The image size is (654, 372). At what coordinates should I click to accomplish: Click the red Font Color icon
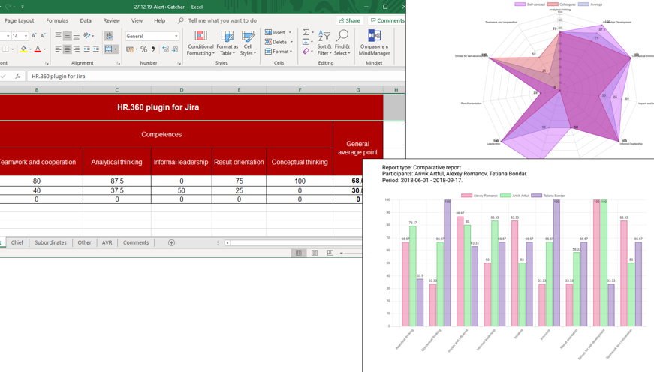[38, 49]
